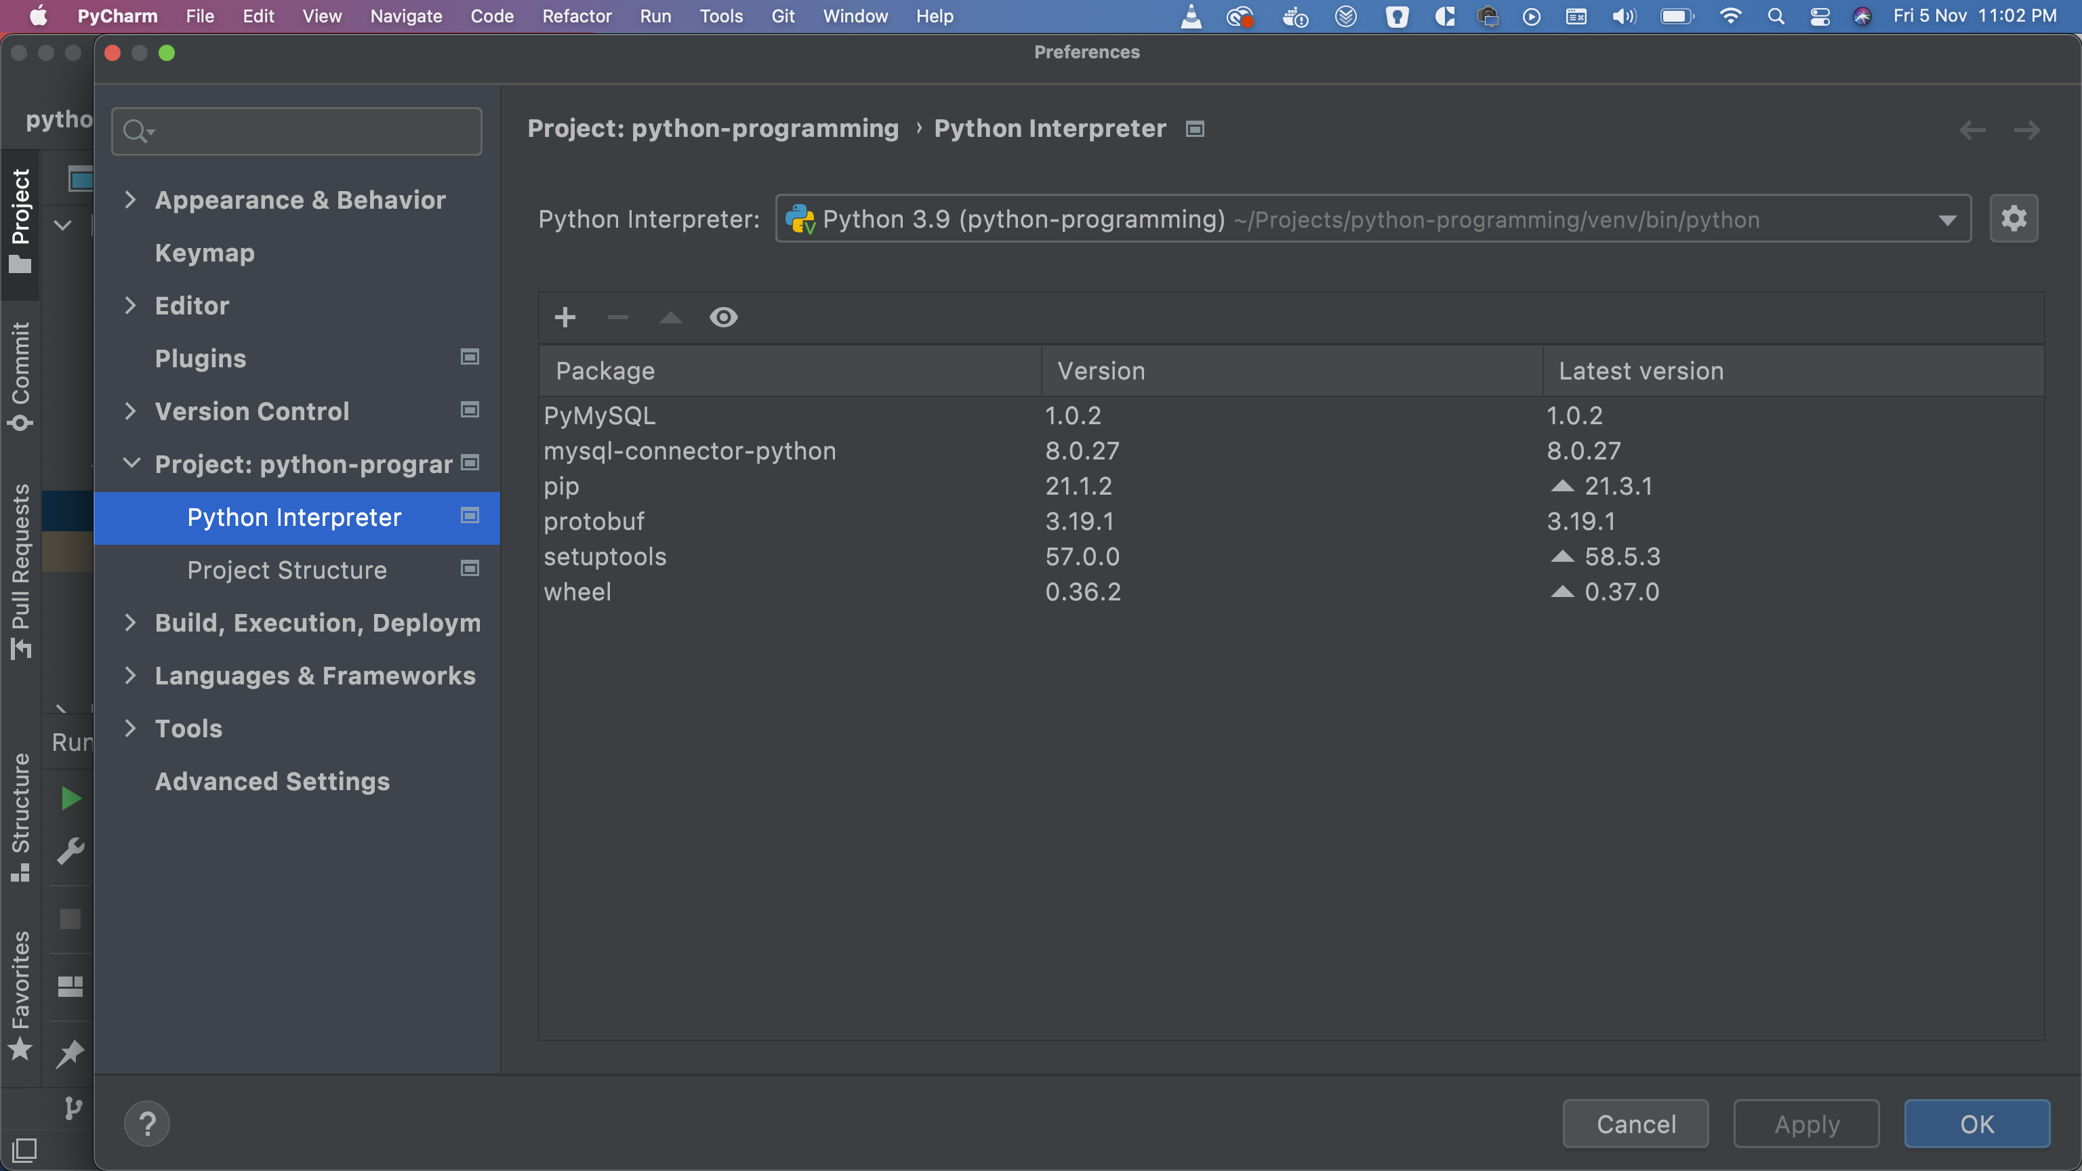Viewport: 2082px width, 1171px height.
Task: Expand the Tools settings section
Action: click(131, 728)
